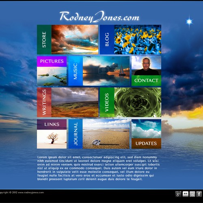Go to the MUSIC menu label
Screen dimensions: 203x203
[76, 71]
